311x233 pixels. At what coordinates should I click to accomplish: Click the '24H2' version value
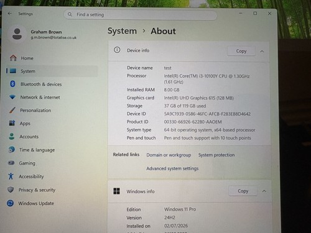[170, 217]
